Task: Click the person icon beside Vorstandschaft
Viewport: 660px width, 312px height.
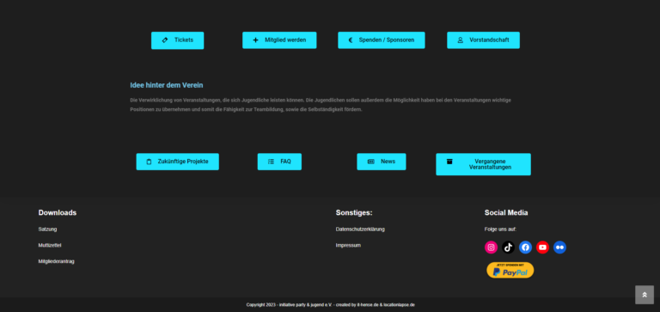Action: click(460, 40)
